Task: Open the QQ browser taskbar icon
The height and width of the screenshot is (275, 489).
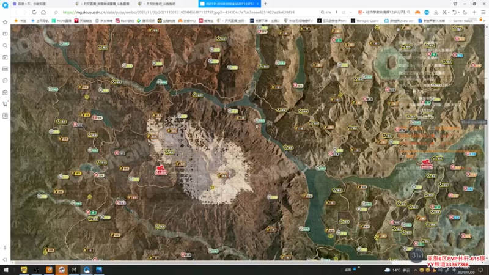Action: (x=86, y=269)
